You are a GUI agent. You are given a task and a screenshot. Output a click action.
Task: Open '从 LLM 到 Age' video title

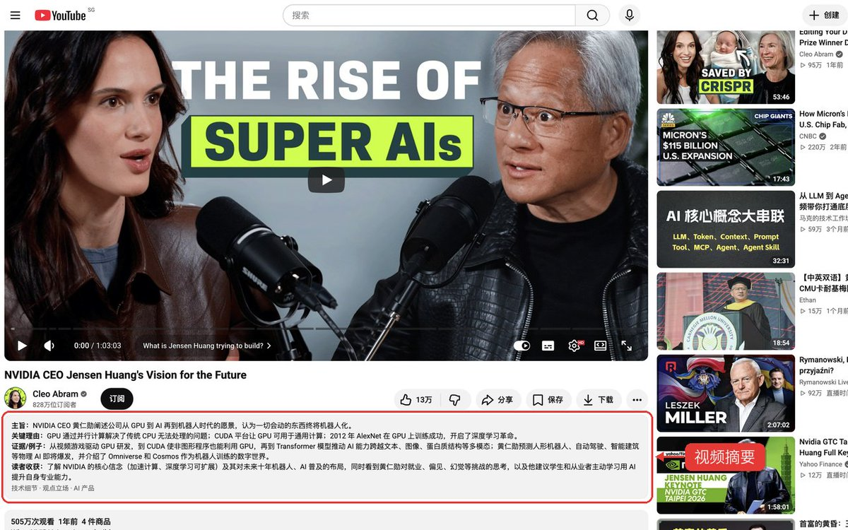[x=823, y=201]
